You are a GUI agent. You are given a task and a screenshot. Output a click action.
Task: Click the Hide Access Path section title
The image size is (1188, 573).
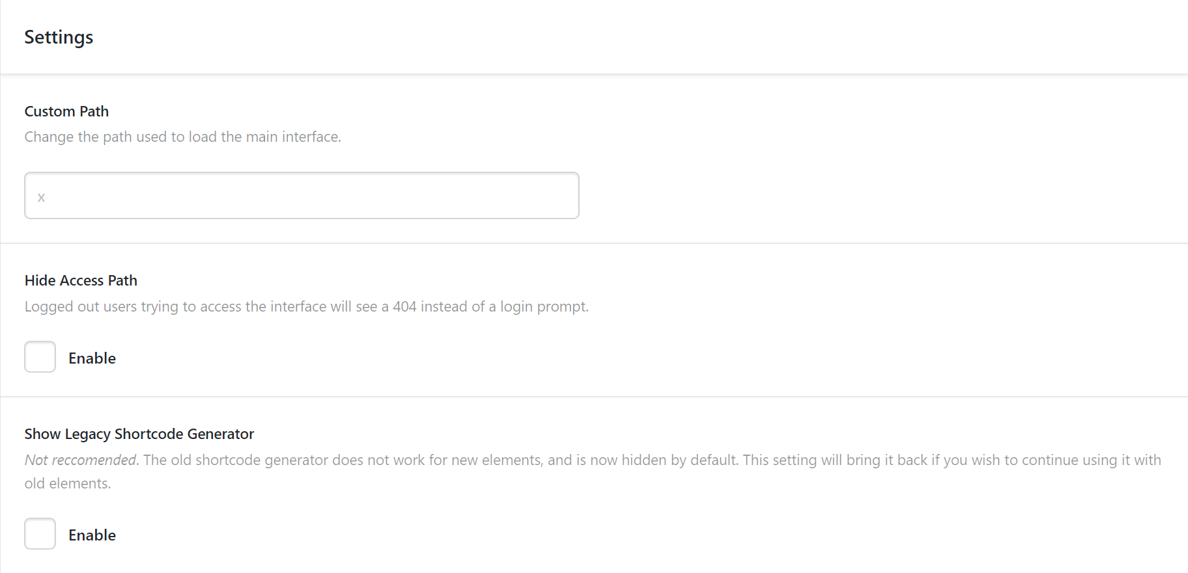81,280
